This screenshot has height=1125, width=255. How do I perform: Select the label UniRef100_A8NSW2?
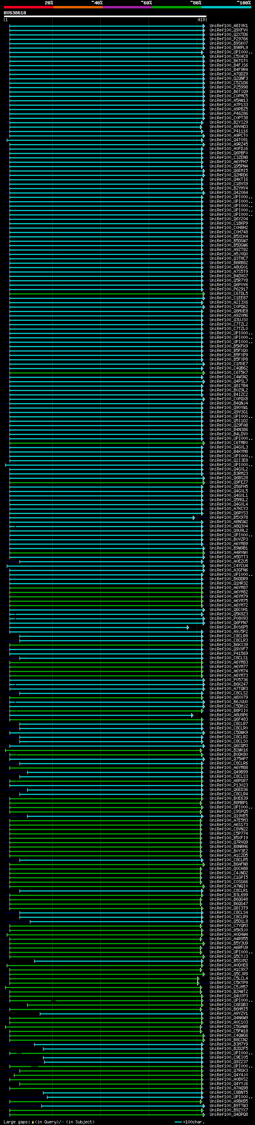(x=228, y=522)
